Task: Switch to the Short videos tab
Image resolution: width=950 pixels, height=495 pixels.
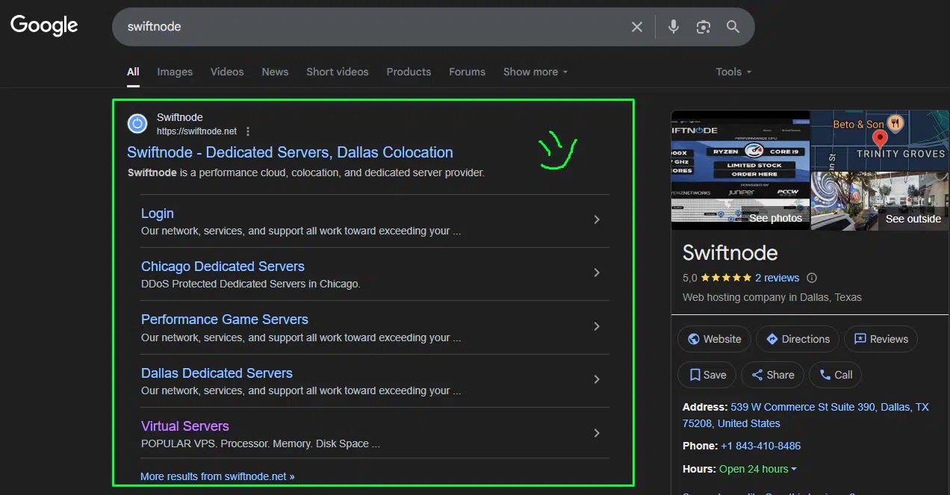Action: [338, 72]
